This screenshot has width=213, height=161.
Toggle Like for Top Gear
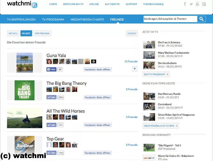(x=51, y=153)
